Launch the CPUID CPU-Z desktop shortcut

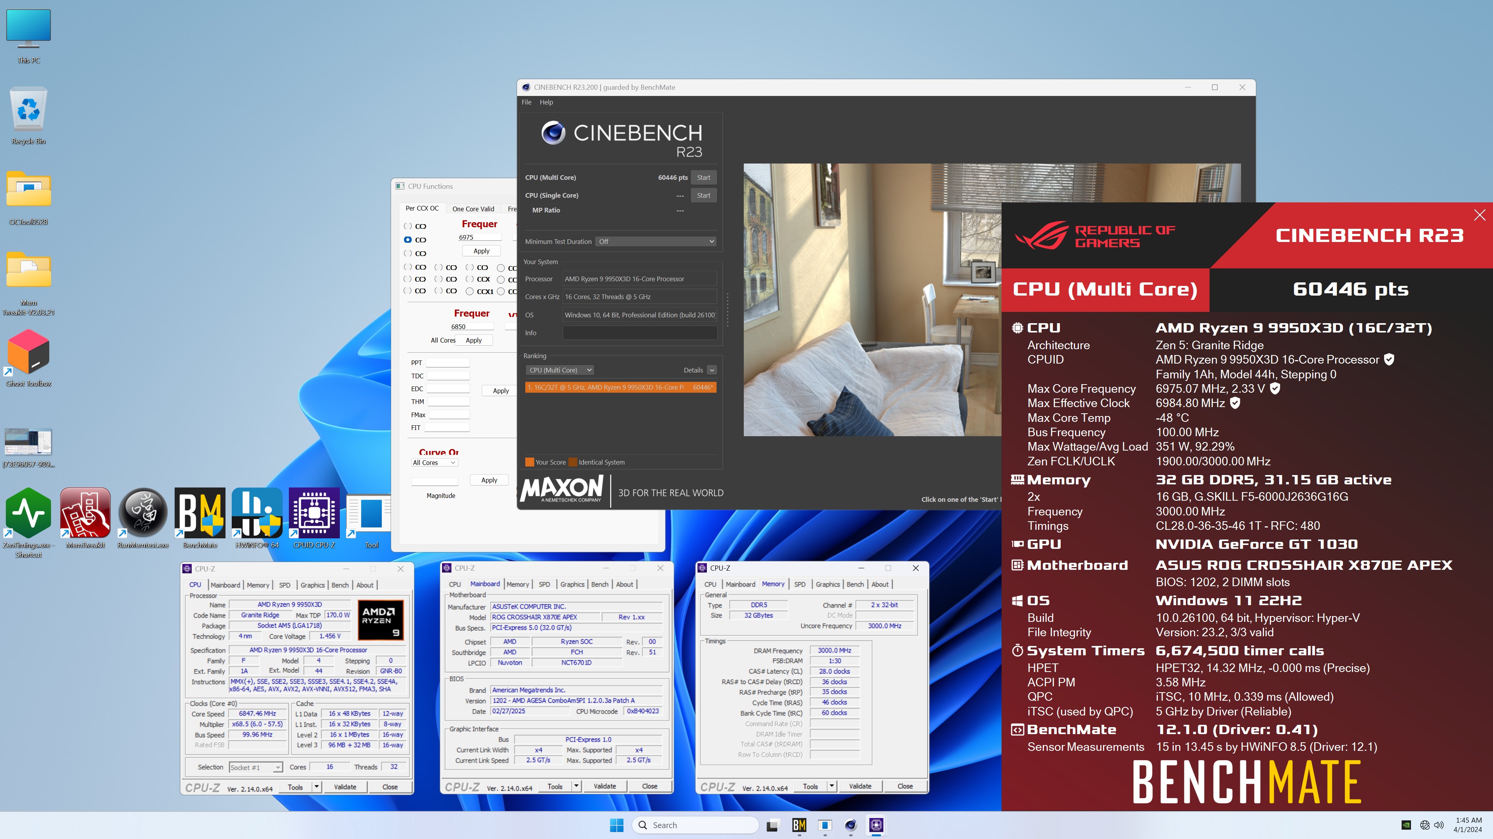(x=314, y=519)
